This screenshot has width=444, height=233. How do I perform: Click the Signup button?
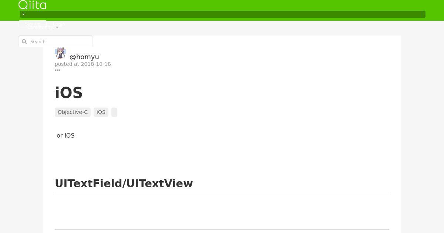coord(33,24)
